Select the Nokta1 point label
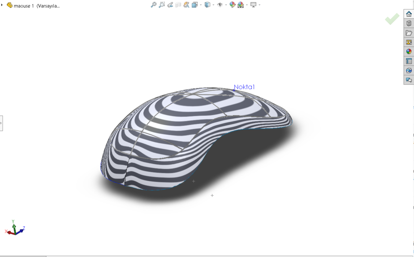The height and width of the screenshot is (257, 414). [244, 87]
